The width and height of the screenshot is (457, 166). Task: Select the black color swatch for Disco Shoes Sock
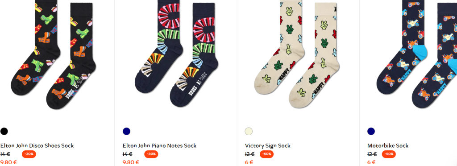pos(4,131)
